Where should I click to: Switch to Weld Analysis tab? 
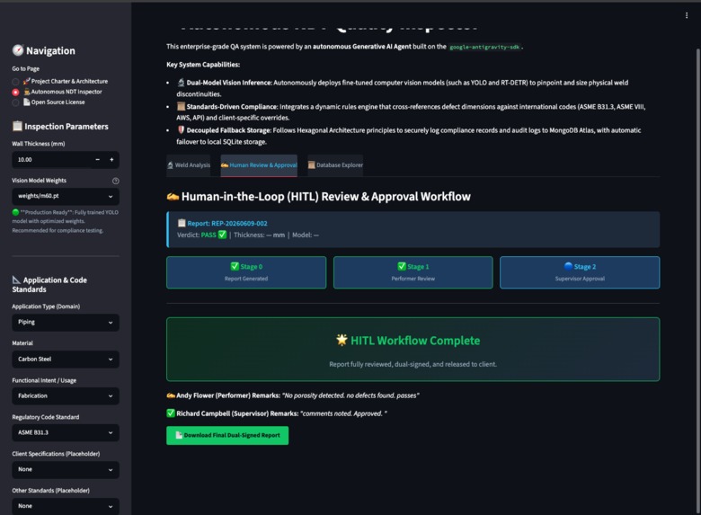point(188,165)
